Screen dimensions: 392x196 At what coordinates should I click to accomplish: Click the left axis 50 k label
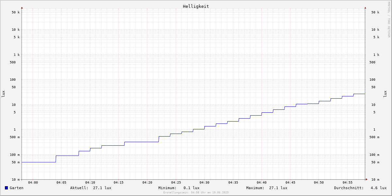point(16,12)
